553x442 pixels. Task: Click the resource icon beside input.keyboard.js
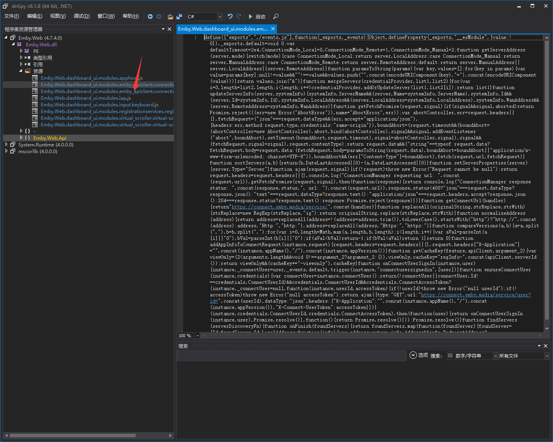point(35,104)
